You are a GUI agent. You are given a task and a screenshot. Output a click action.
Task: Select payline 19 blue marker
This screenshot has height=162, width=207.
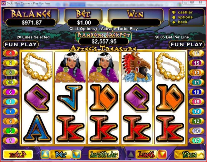(x=197, y=92)
